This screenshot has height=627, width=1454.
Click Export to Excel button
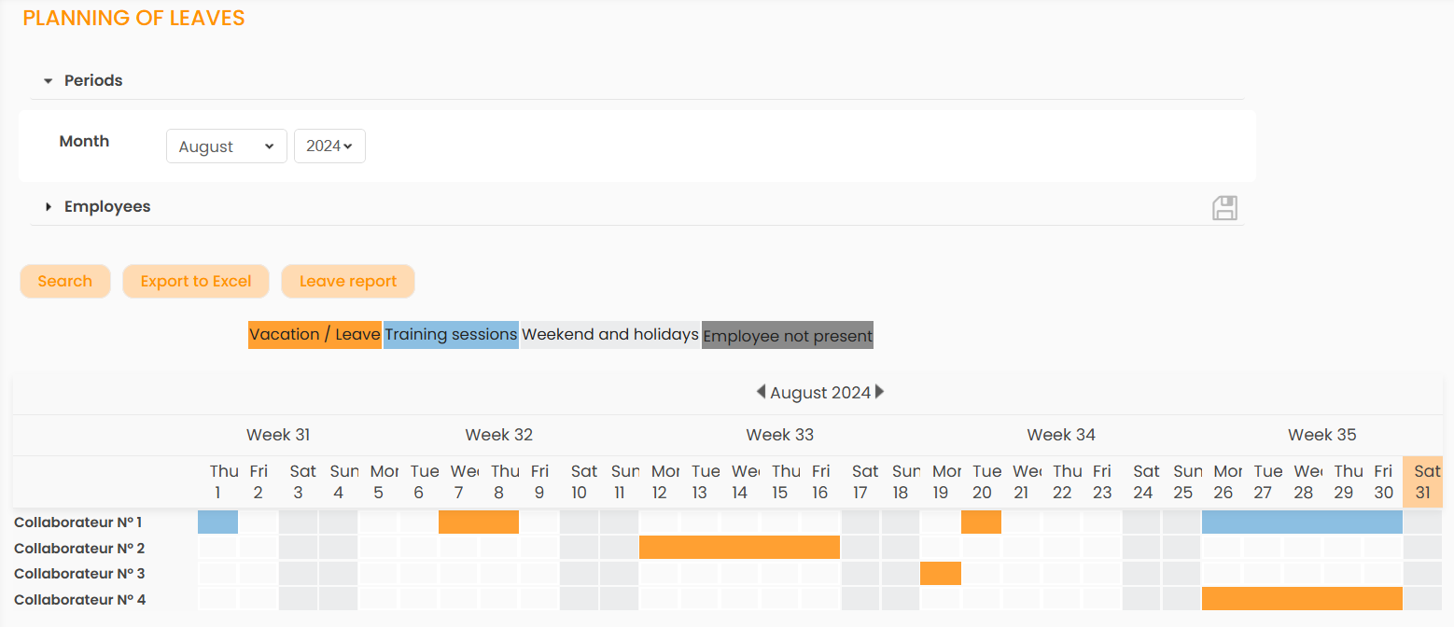click(196, 282)
